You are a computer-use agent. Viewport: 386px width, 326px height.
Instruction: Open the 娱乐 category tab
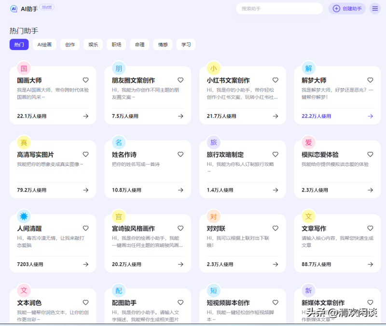tap(93, 44)
